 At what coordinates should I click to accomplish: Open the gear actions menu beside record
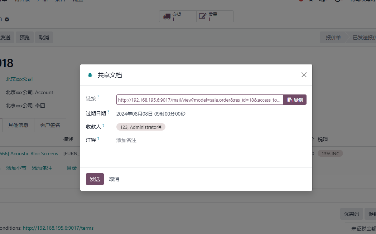tap(7, 19)
